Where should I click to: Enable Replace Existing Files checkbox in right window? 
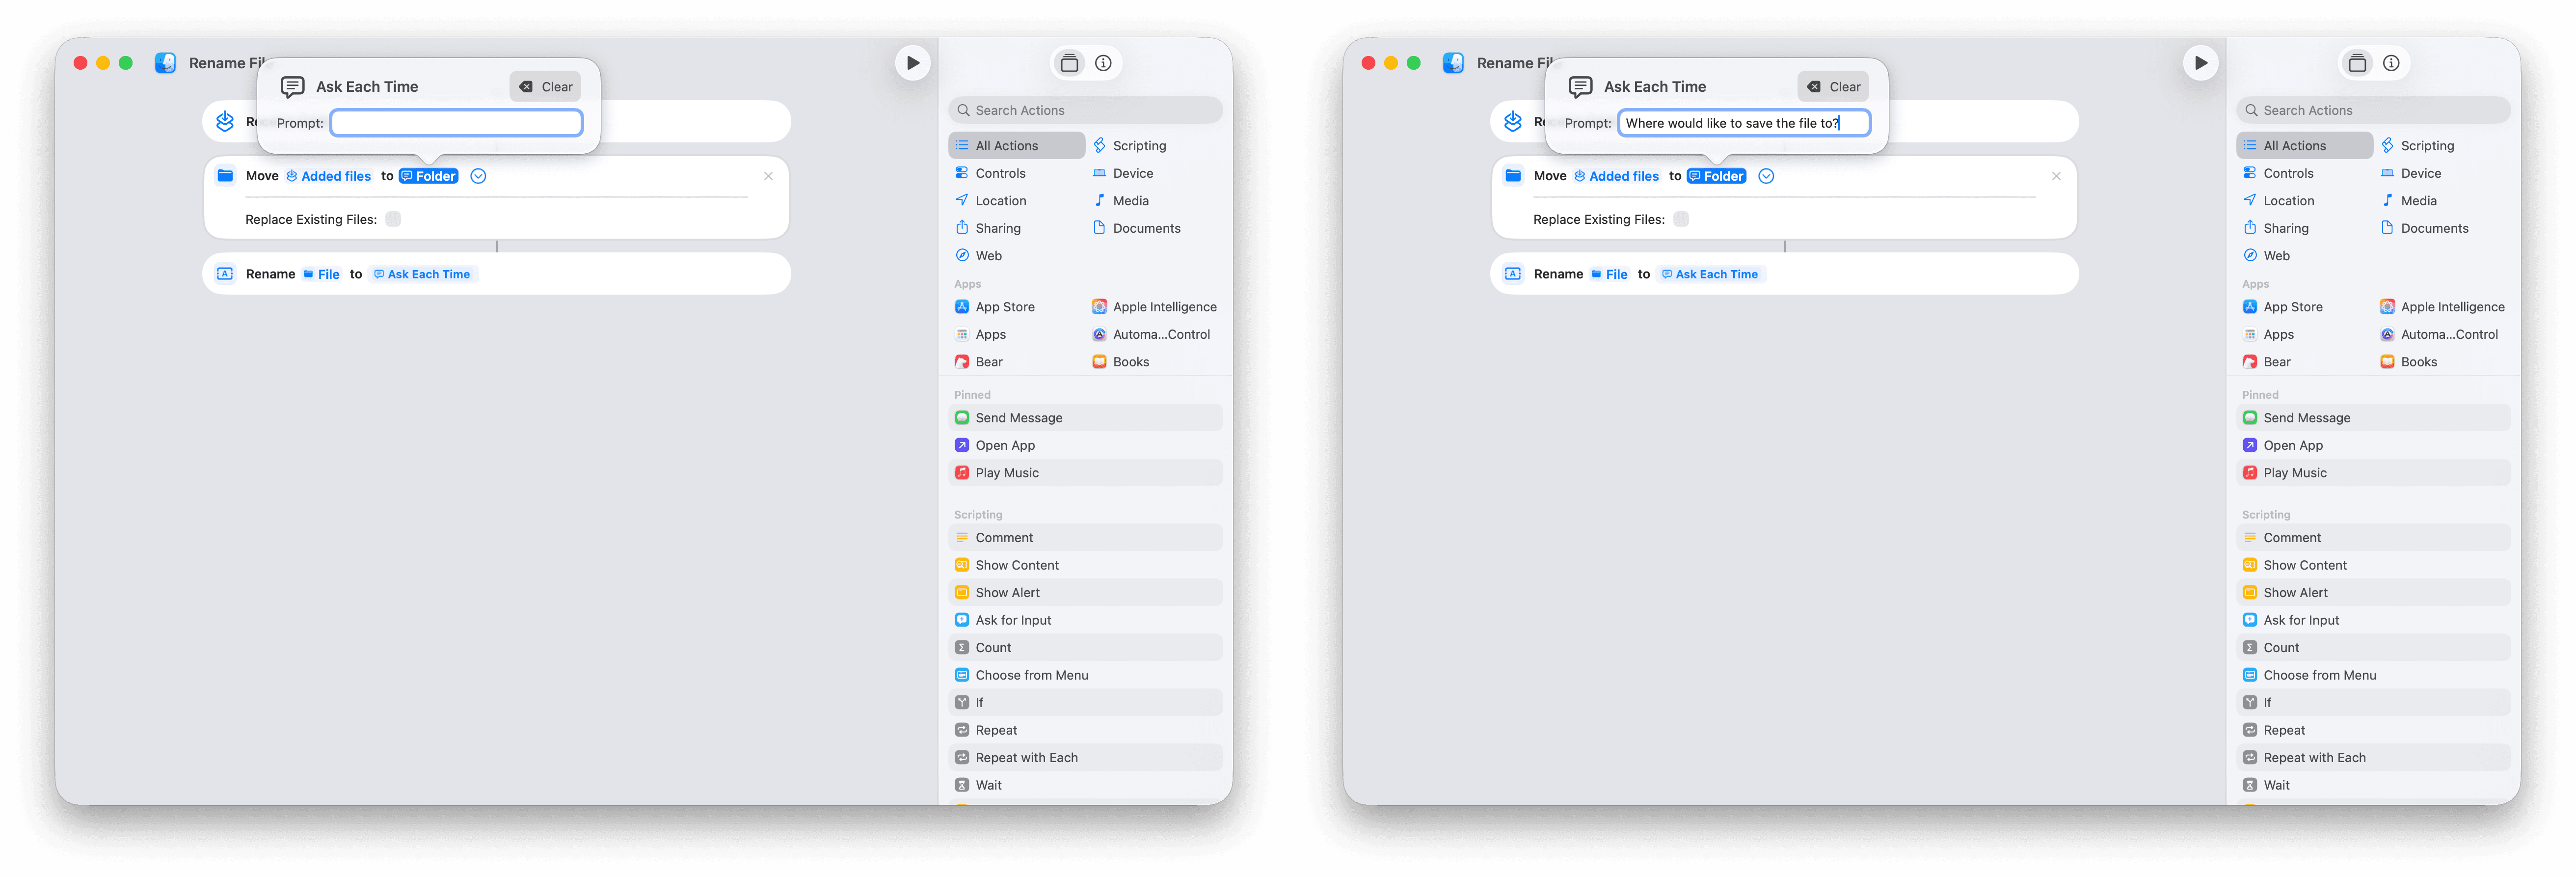pyautogui.click(x=1681, y=219)
